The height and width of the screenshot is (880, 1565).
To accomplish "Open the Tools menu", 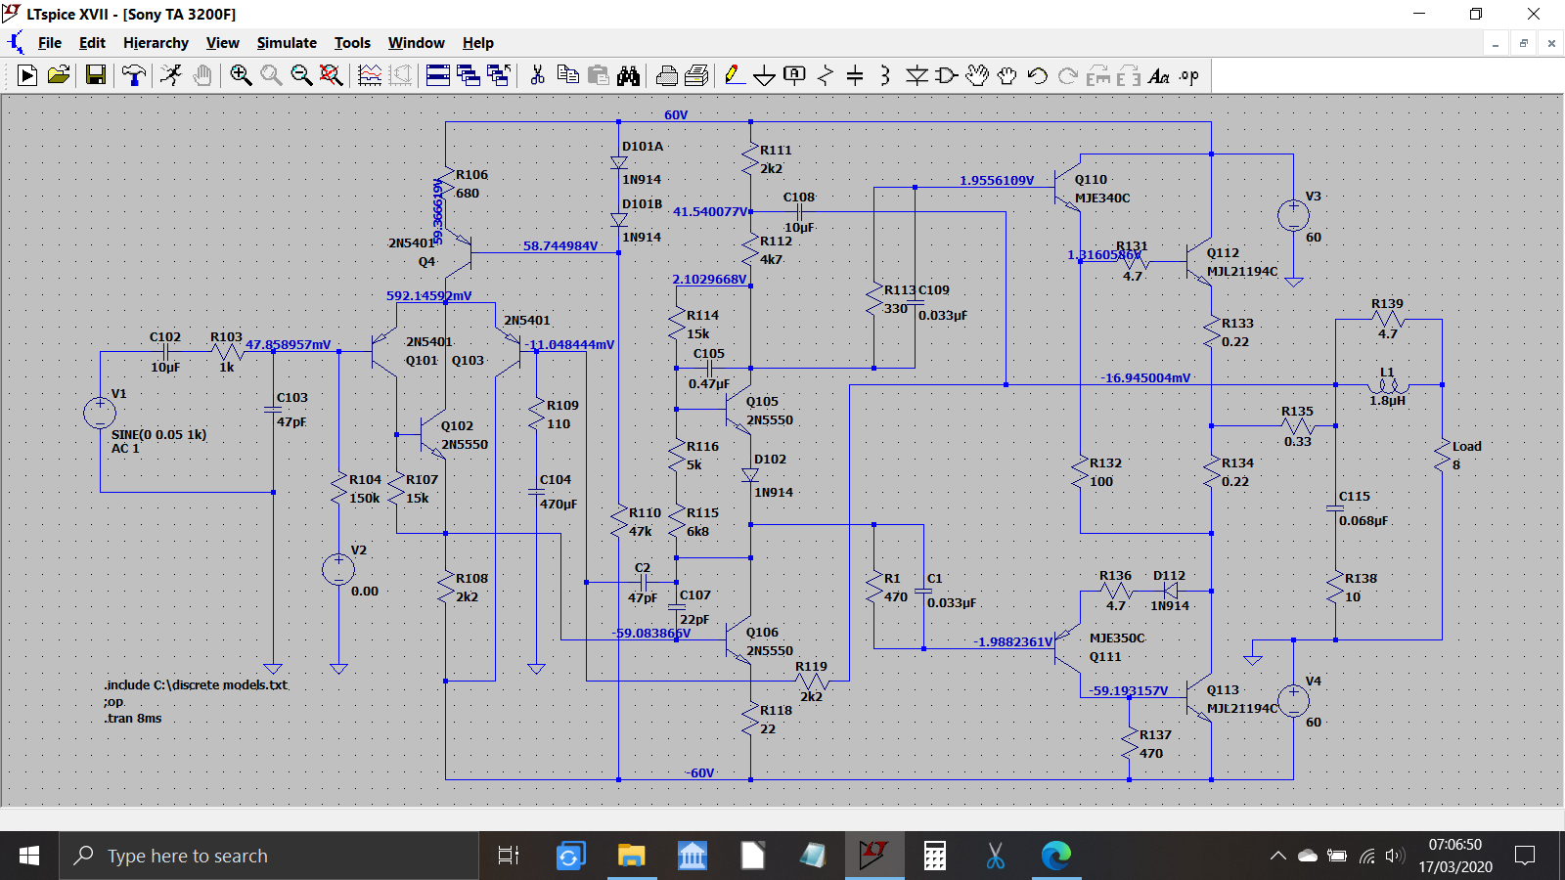I will tap(352, 43).
